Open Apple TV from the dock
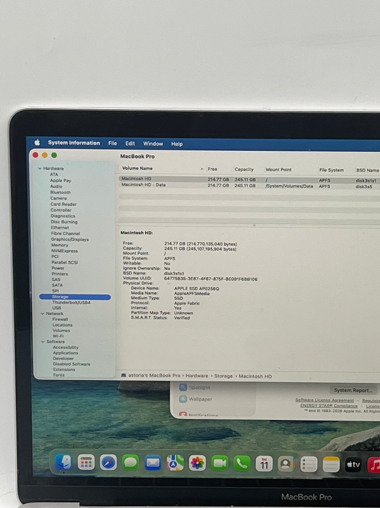 point(353,465)
